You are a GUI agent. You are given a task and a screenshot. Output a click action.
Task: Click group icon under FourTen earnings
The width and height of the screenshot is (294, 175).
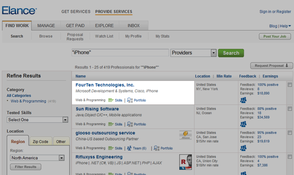tap(243, 100)
